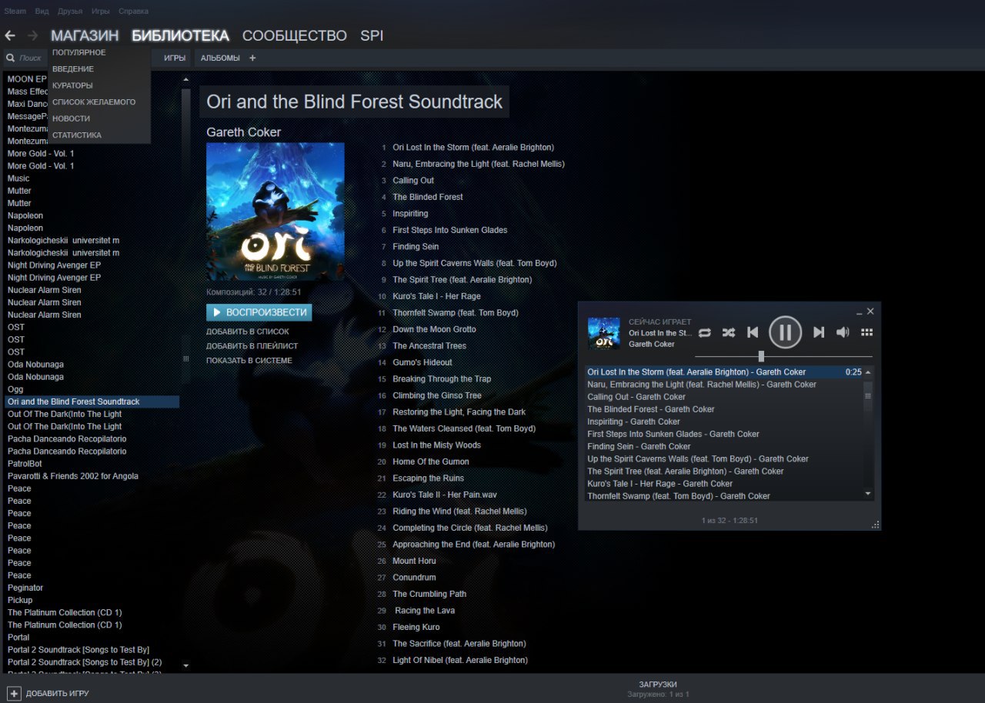Click Добавить в список link
This screenshot has height=703, width=985.
click(x=248, y=332)
